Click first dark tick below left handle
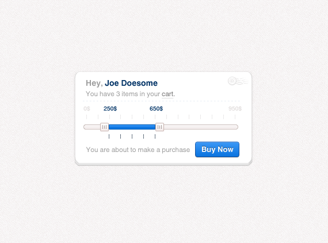Viewport: 328px width, 243px height. (x=109, y=136)
